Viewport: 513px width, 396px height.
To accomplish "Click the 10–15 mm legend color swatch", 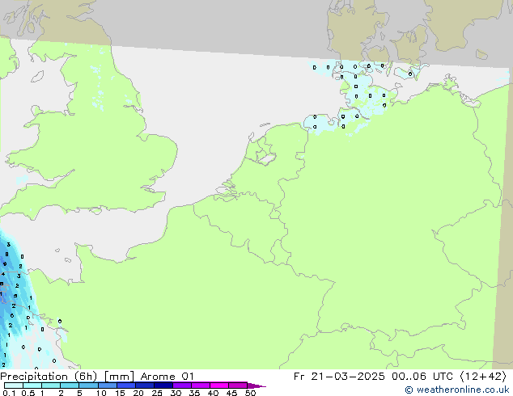I will pyautogui.click(x=107, y=385).
